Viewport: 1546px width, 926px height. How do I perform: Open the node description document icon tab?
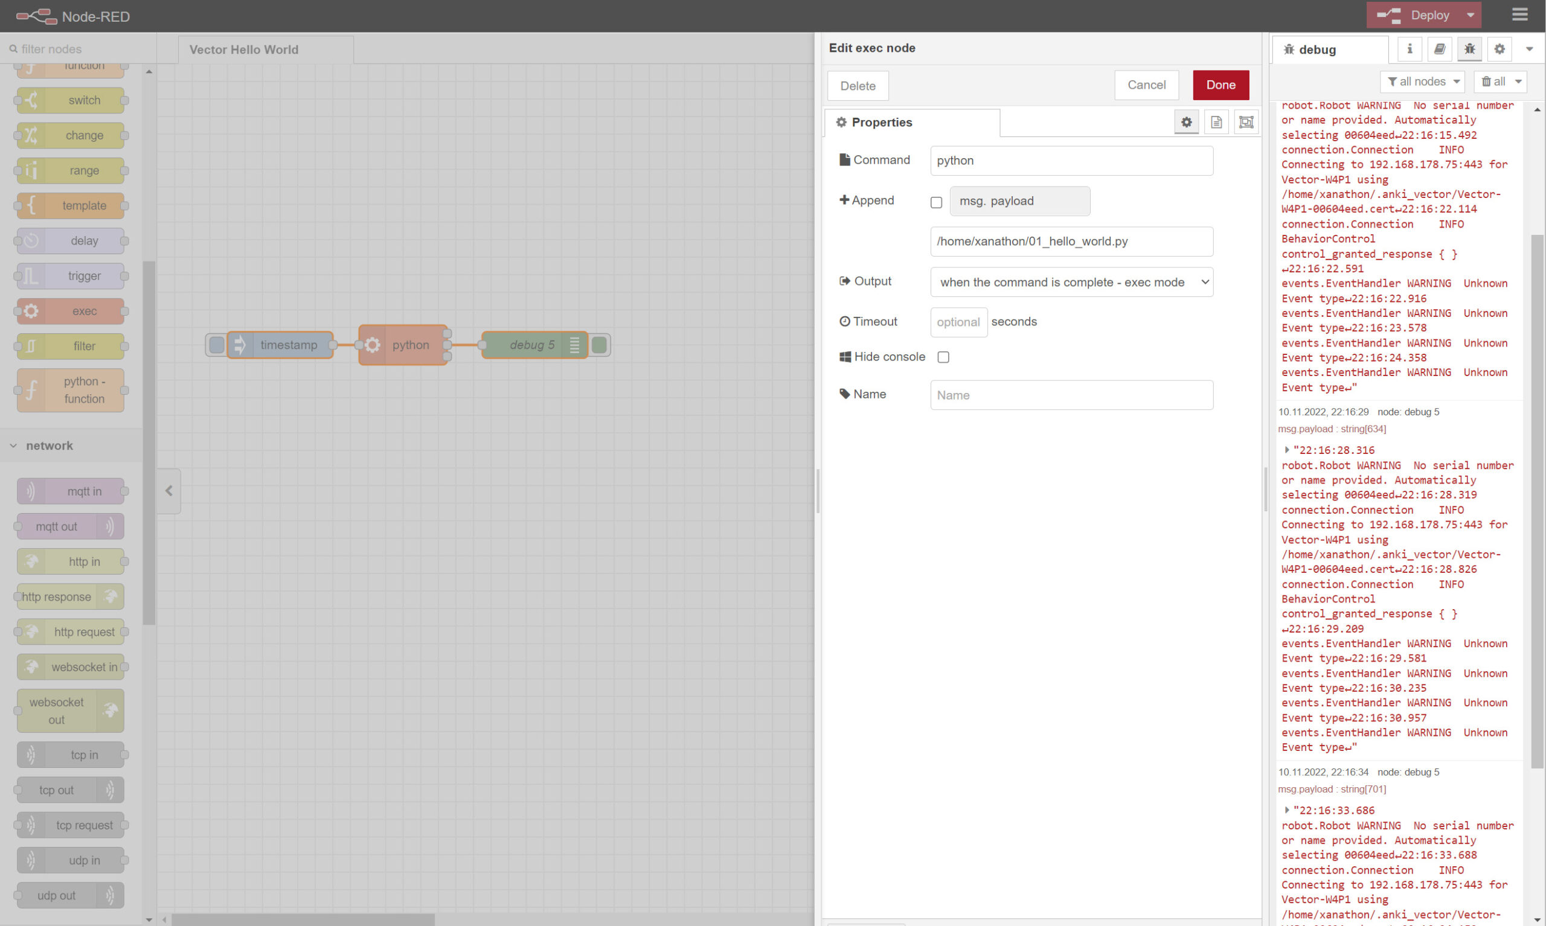1216,122
